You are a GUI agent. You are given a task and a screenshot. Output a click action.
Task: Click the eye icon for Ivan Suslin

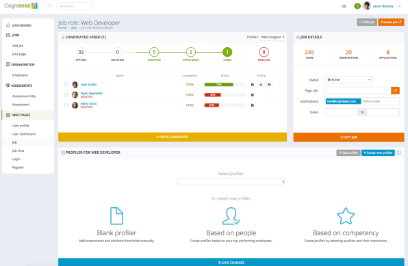pos(269,85)
